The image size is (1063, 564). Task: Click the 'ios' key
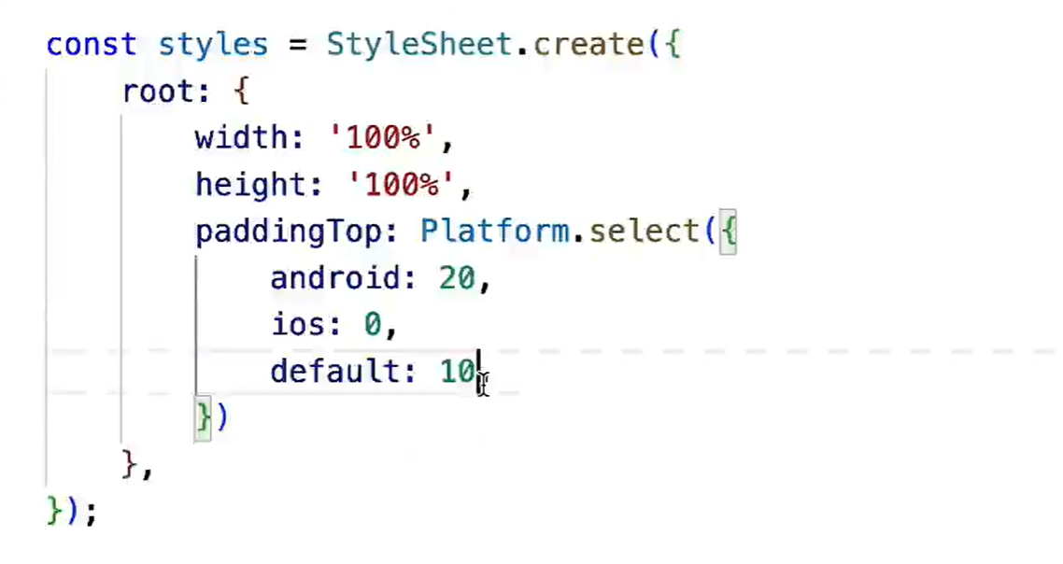(x=298, y=324)
